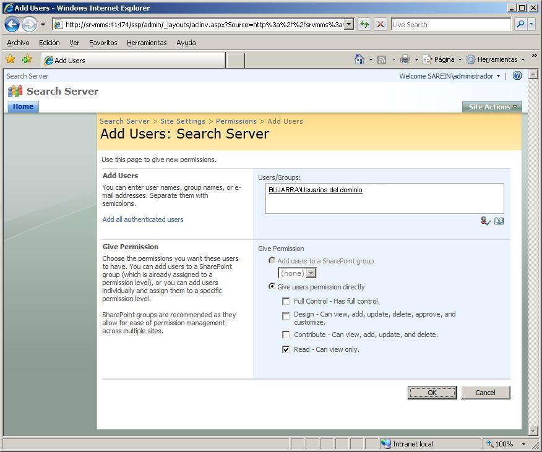
Task: Click the Internet Explorer title bar icon
Action: coord(8,7)
